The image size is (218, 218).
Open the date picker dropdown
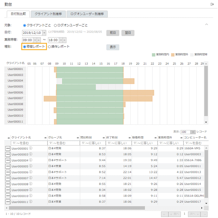pyautogui.click(x=44, y=32)
